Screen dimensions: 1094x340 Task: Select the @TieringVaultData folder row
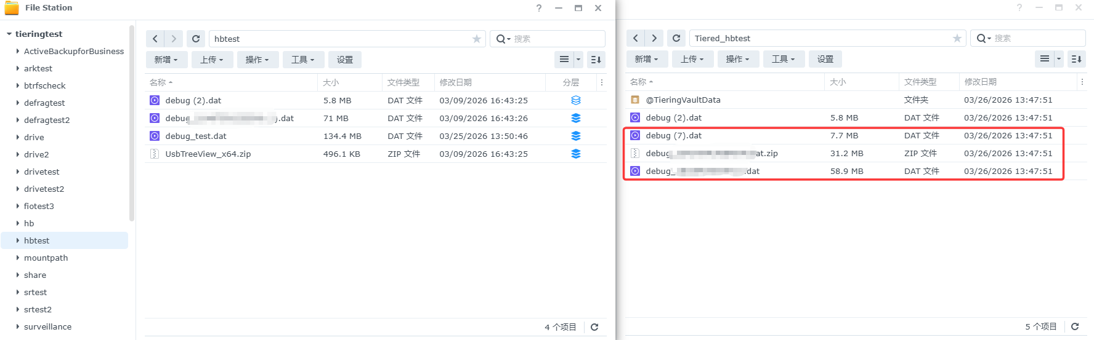coord(683,100)
